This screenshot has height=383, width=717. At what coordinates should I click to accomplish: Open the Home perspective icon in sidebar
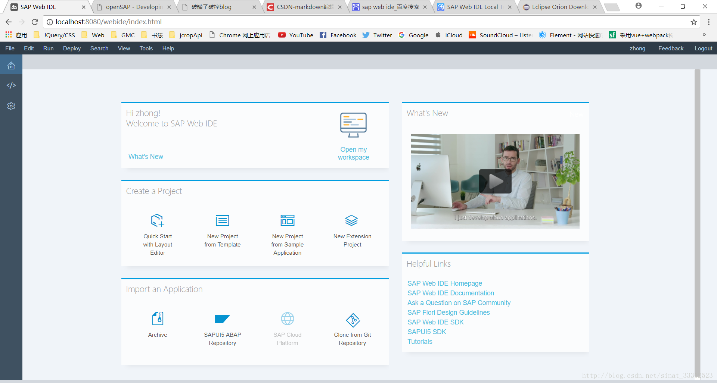click(x=11, y=66)
